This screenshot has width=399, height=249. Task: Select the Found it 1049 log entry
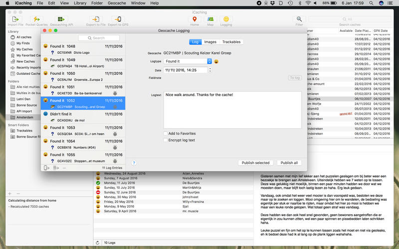(83, 63)
